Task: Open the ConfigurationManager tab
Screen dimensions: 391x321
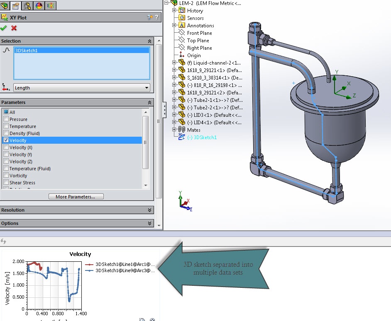Action: 27,5
